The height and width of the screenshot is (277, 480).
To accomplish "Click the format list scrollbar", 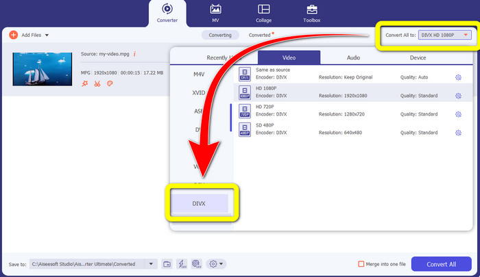I will [x=231, y=118].
